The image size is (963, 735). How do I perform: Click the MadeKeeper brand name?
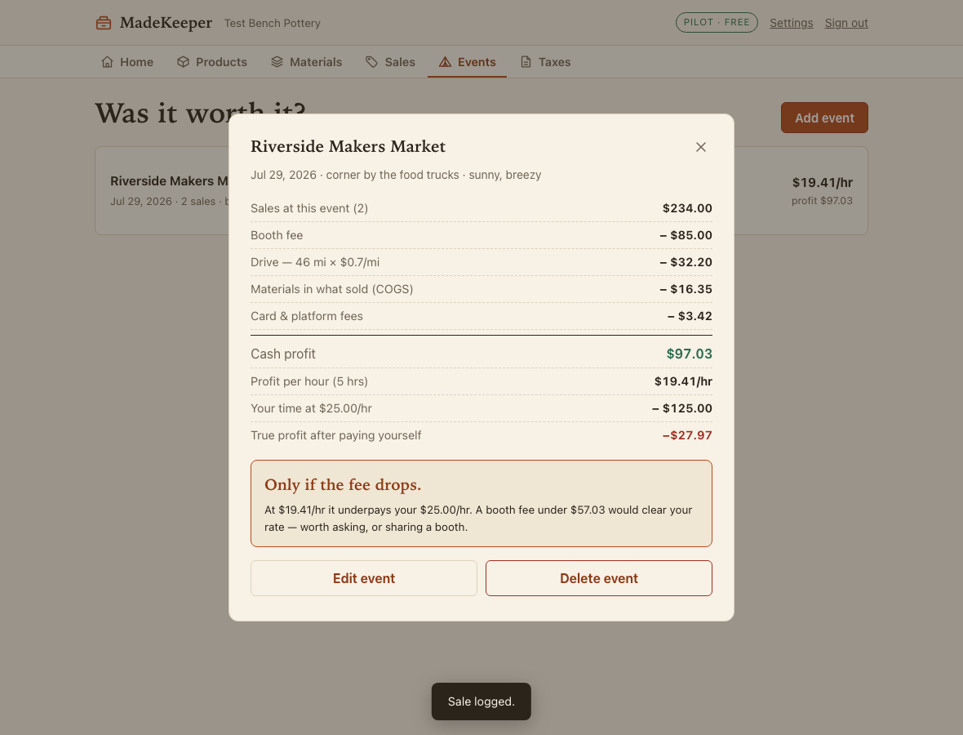[166, 23]
